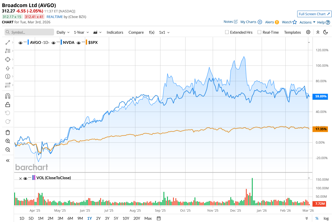Select the Max time range
This screenshot has height=222, width=332.
(148, 218)
